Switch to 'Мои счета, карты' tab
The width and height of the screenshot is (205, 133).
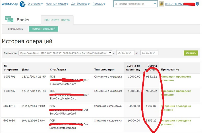point(57,20)
